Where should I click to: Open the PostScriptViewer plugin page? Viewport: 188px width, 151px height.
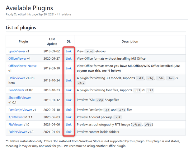[20, 110]
